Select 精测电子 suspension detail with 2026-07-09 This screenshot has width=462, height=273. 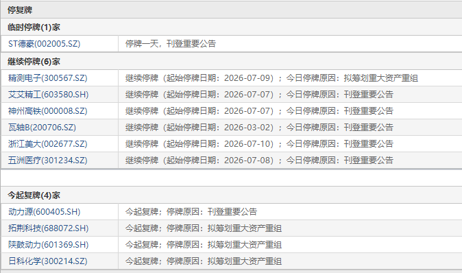coord(271,78)
